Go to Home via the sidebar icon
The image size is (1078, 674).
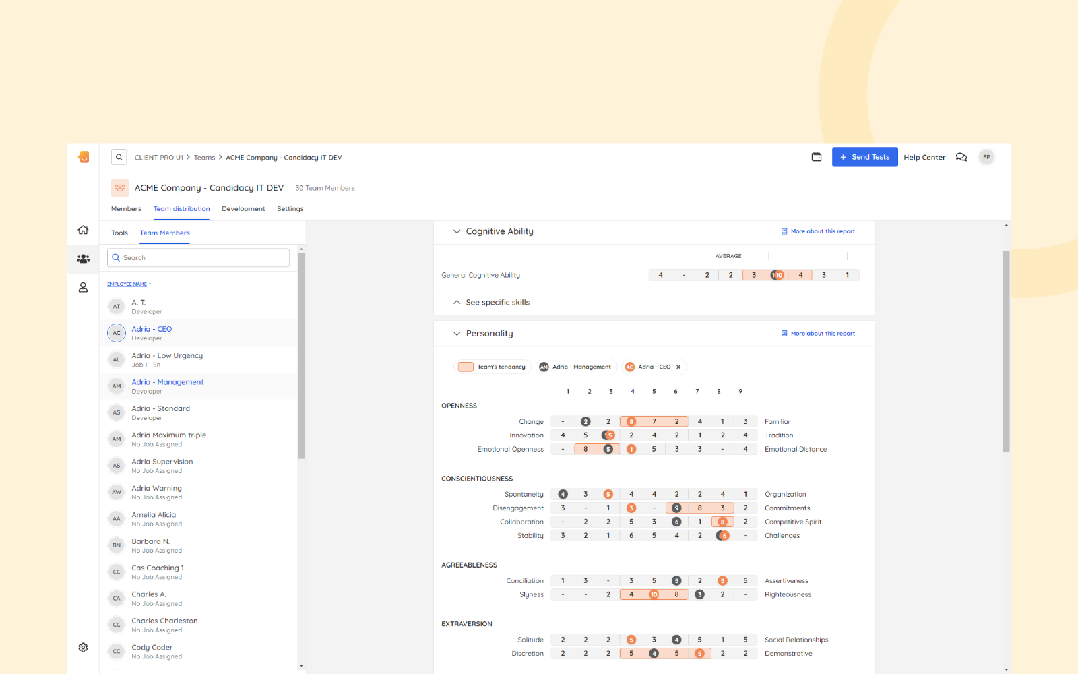83,230
